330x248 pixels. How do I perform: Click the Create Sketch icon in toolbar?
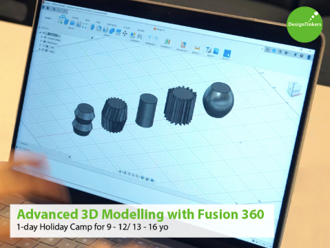pos(61,21)
